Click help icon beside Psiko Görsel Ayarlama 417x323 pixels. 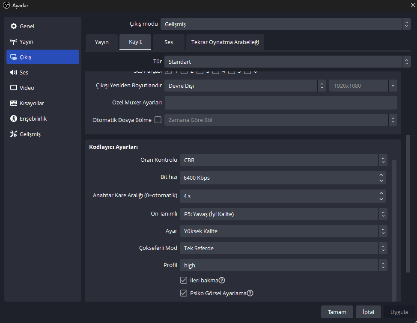click(x=250, y=293)
